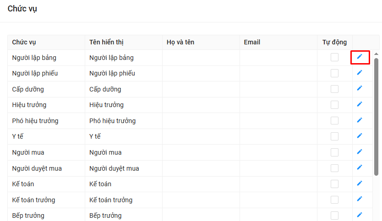Open edit for Cấp dưỡng position

pyautogui.click(x=360, y=88)
